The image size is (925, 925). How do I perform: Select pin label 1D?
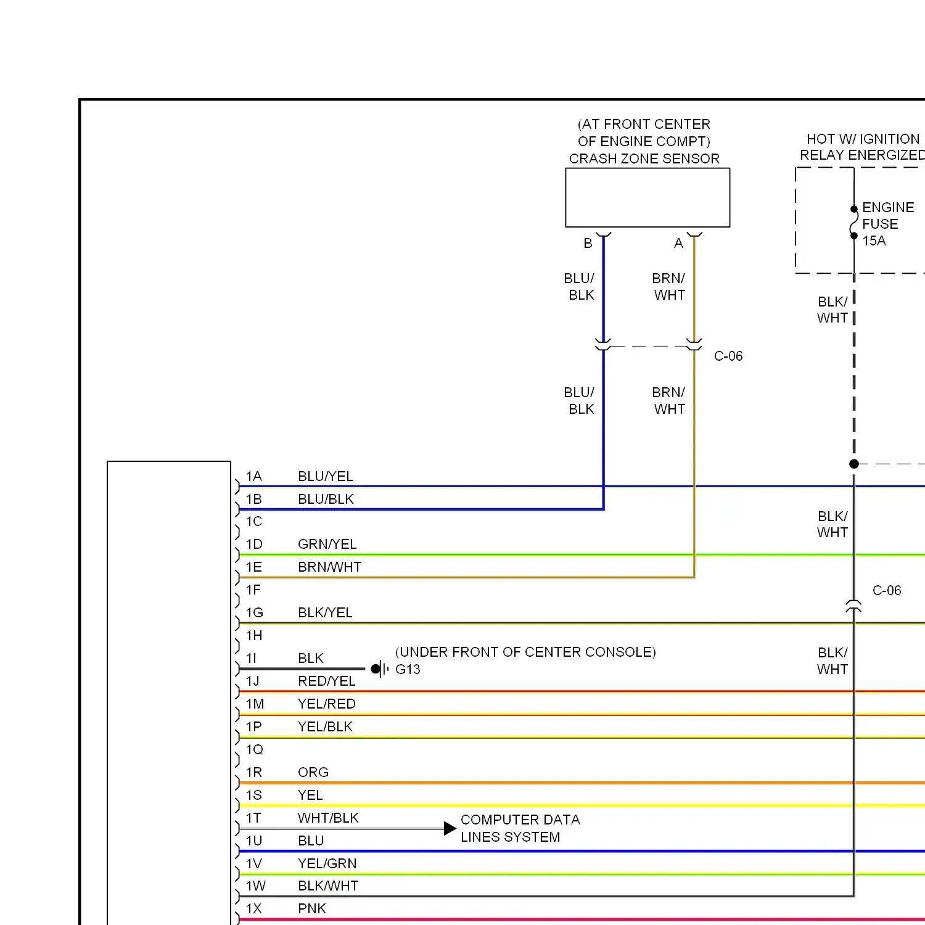tap(254, 544)
